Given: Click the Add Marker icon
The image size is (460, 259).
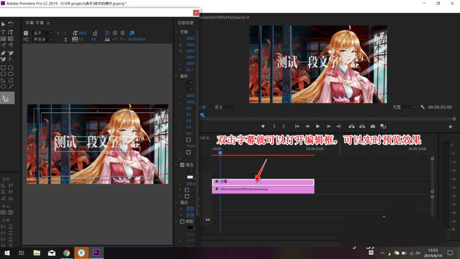Looking at the screenshot, I should click(x=263, y=126).
